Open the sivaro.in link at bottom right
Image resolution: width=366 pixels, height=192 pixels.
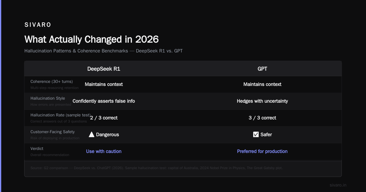pos(338,185)
